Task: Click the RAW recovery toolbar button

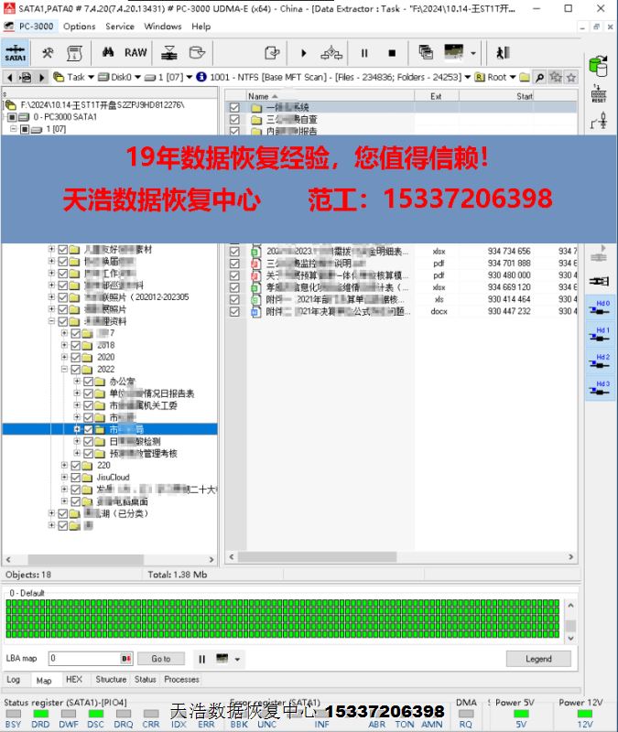Action: pyautogui.click(x=136, y=53)
